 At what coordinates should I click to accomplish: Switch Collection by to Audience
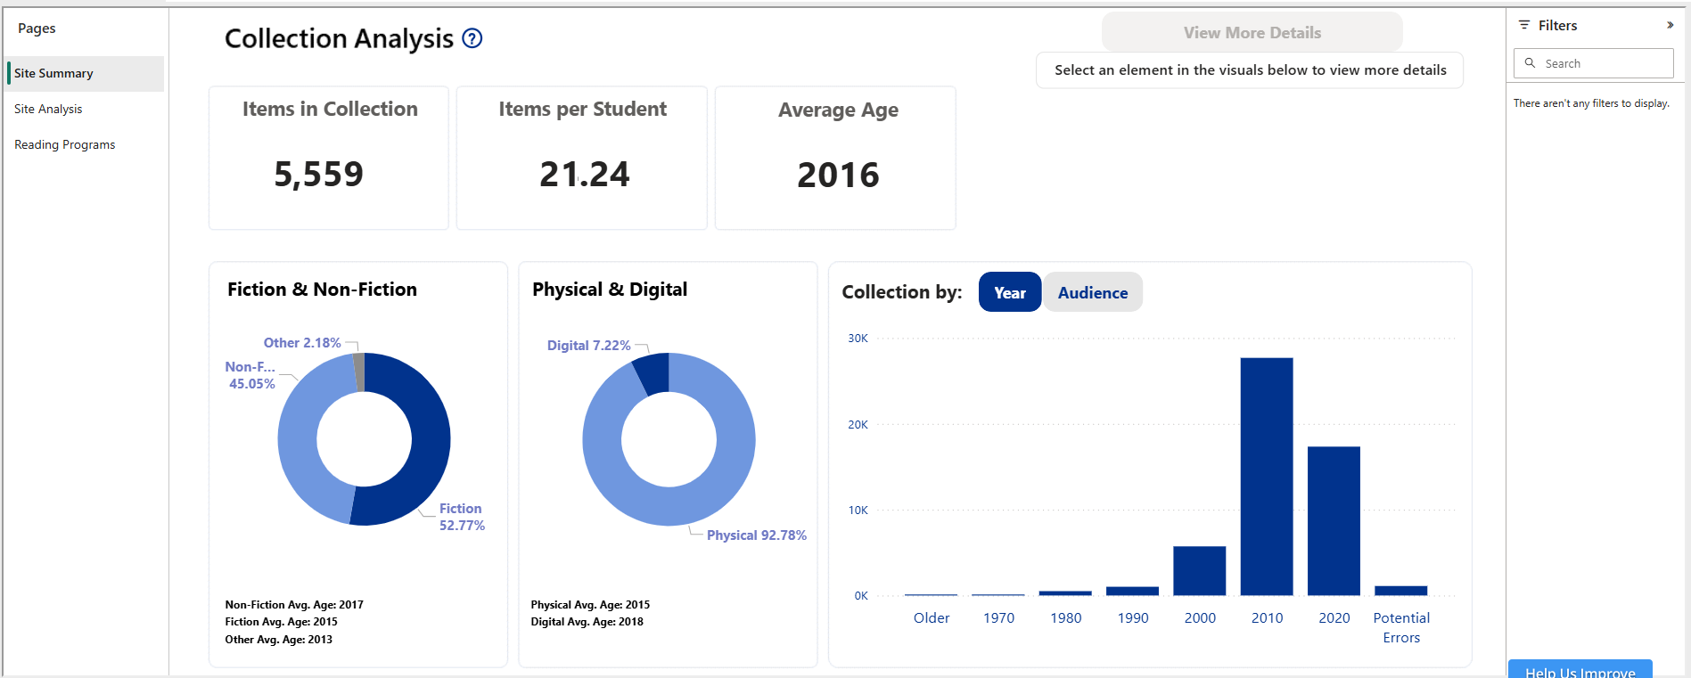click(x=1092, y=292)
